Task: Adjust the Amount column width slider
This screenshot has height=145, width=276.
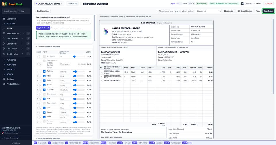Action: tap(79, 122)
